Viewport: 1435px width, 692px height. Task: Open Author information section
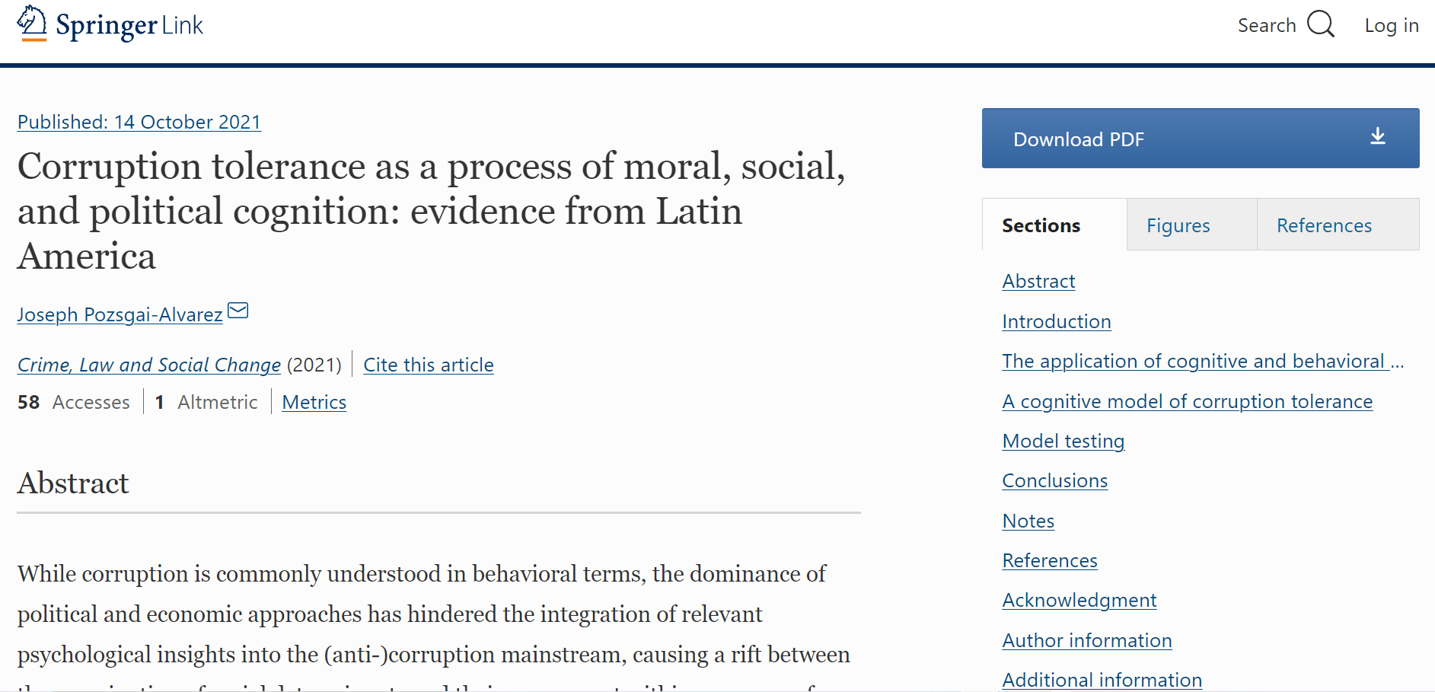(1086, 640)
